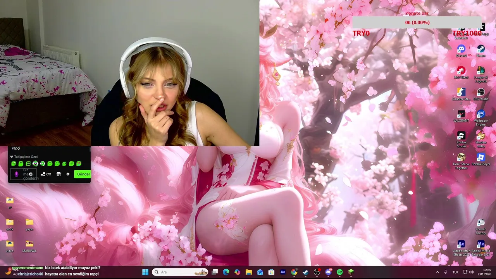Viewport: 496px width, 279px height.
Task: Click system tray microphone icon
Action: point(446,272)
